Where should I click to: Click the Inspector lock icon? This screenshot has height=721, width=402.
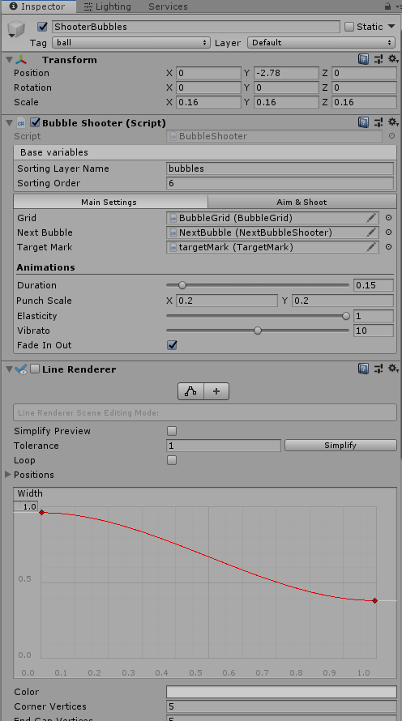click(x=387, y=6)
